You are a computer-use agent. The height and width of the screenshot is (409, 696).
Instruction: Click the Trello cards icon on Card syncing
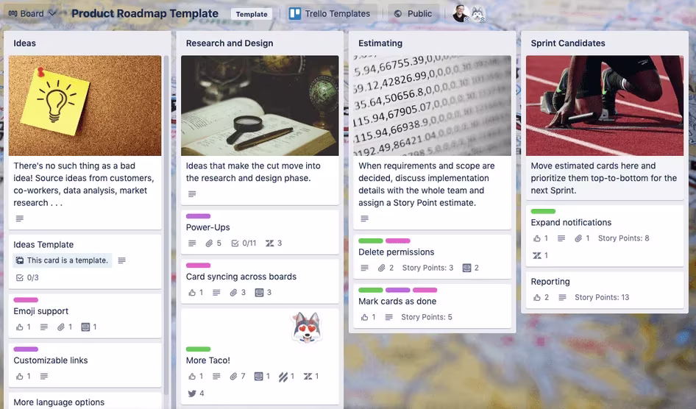pos(259,293)
